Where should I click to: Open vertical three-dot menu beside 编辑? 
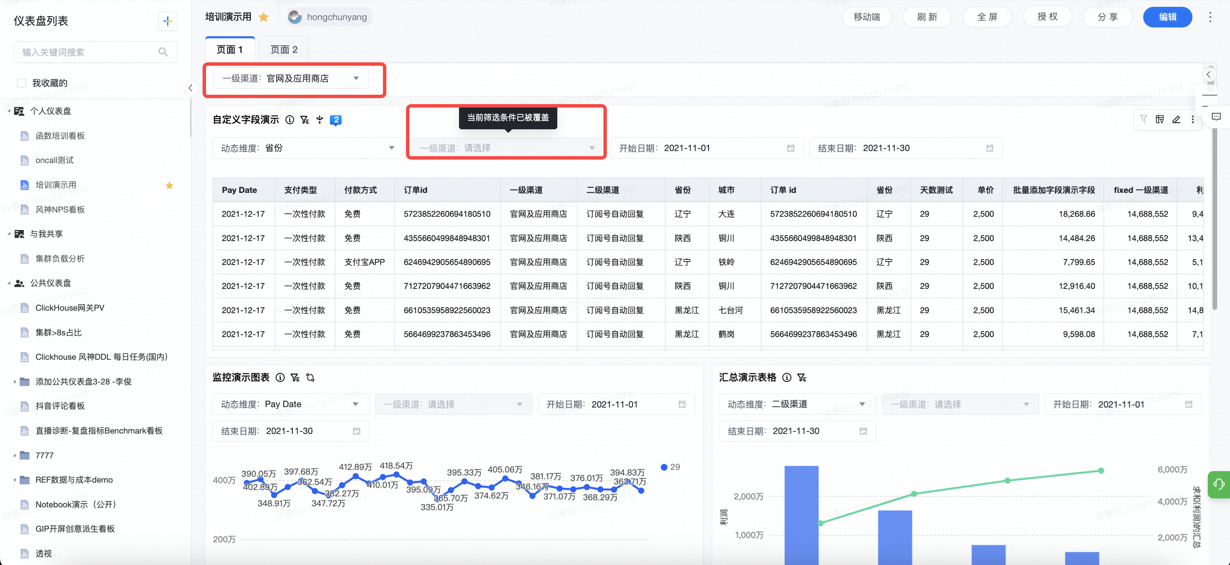pos(1209,17)
